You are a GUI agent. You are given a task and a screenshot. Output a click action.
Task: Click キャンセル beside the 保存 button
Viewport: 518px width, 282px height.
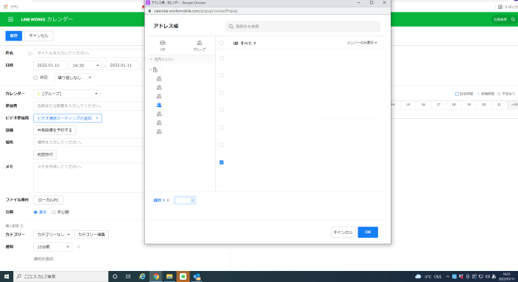[38, 36]
